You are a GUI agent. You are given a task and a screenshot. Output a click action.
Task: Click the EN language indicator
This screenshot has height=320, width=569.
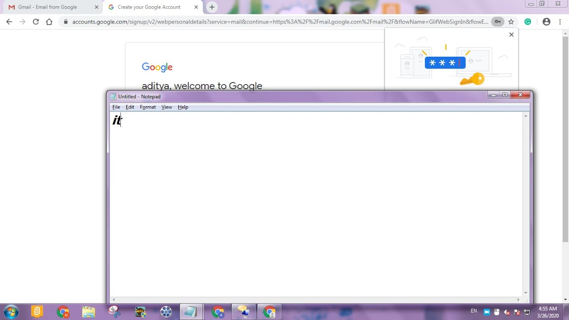[474, 311]
